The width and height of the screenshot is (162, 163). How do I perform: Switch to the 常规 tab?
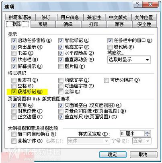point(43,24)
